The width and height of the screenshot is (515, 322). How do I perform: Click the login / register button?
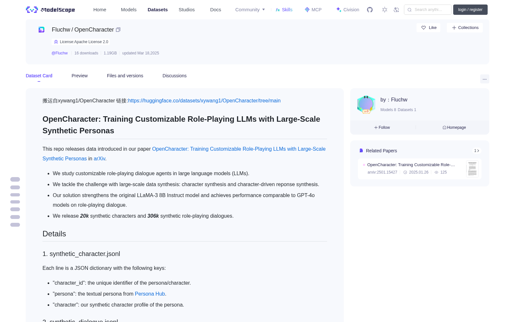tap(470, 10)
